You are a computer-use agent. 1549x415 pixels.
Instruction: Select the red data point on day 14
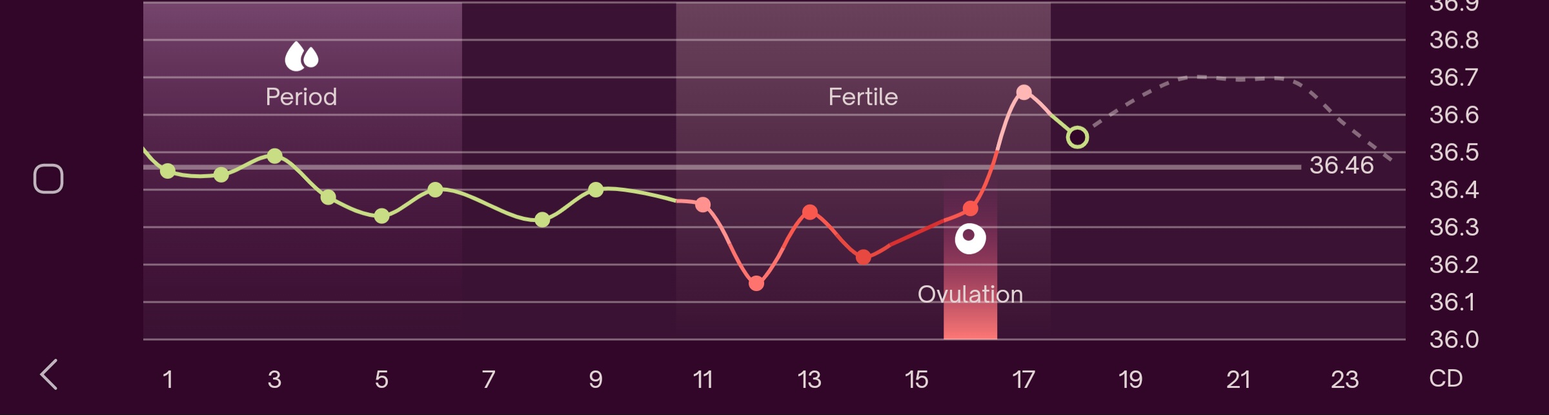tap(864, 258)
